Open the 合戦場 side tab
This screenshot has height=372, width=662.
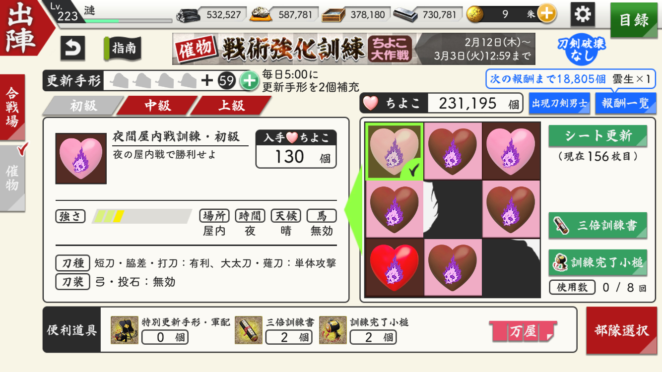coord(12,107)
